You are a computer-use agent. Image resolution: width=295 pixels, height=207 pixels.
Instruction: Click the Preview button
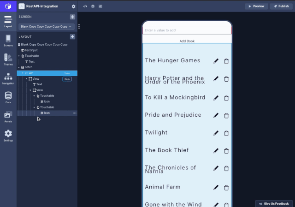click(x=256, y=6)
